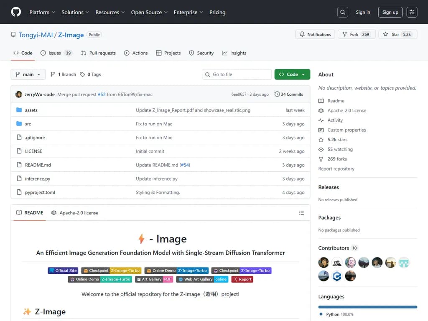Click the Go to file search field
The width and height of the screenshot is (428, 321).
237,74
